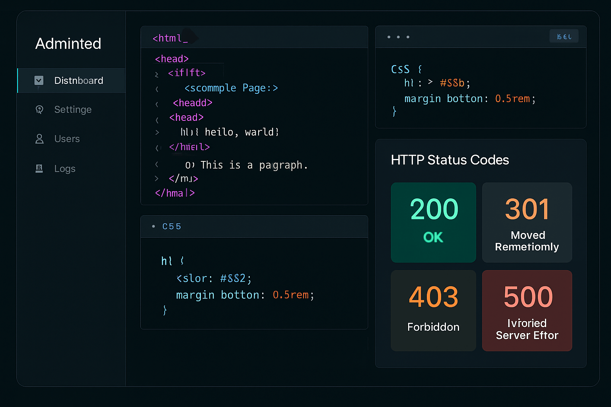The width and height of the screenshot is (611, 407).
Task: Click the 500 Ivioried Server Eftor card
Action: pyautogui.click(x=527, y=311)
